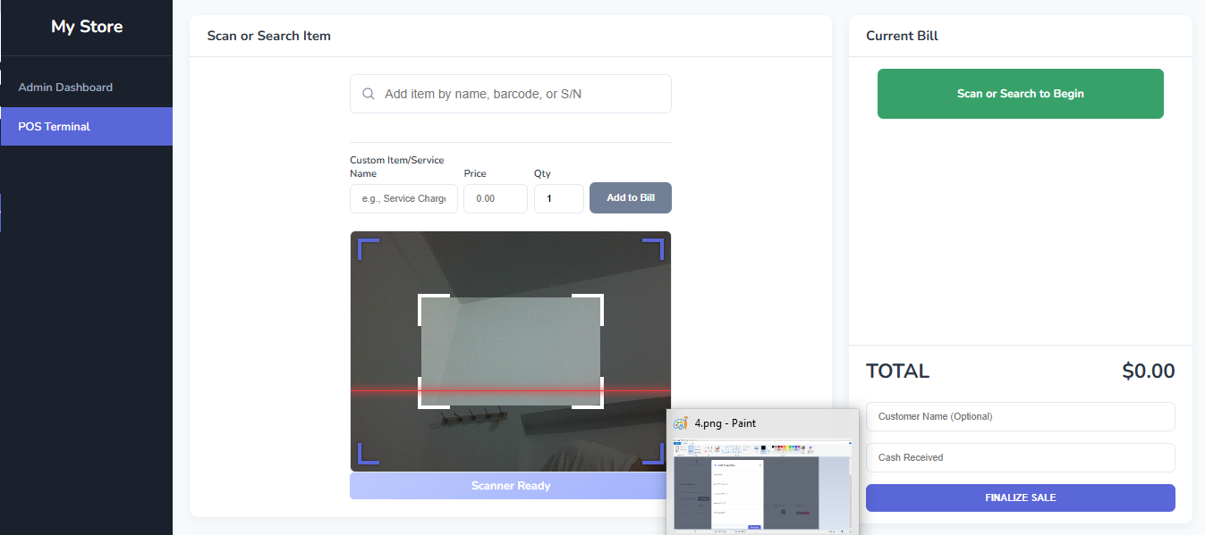Viewport: 1205px width, 535px height.
Task: Click the magnifier icon in search box
Action: [369, 94]
